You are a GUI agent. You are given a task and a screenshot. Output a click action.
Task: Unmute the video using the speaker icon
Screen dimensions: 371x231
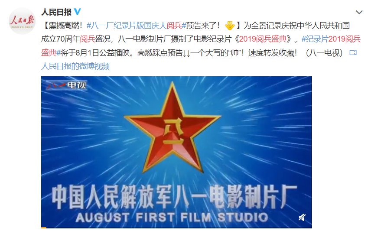click(x=302, y=217)
